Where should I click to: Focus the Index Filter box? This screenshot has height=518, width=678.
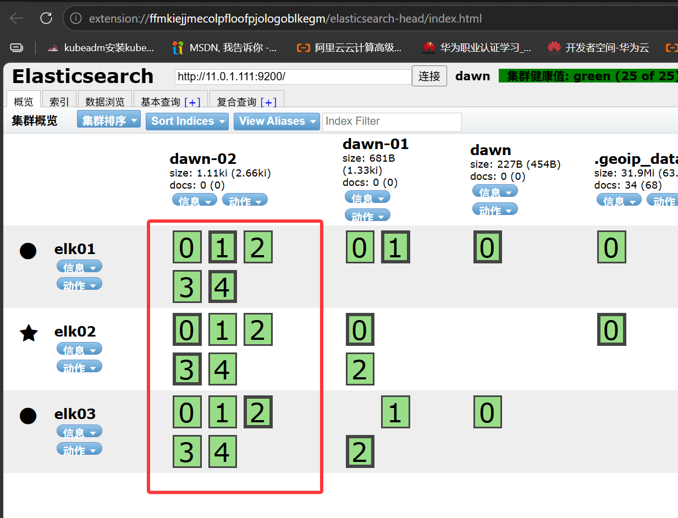coord(392,122)
